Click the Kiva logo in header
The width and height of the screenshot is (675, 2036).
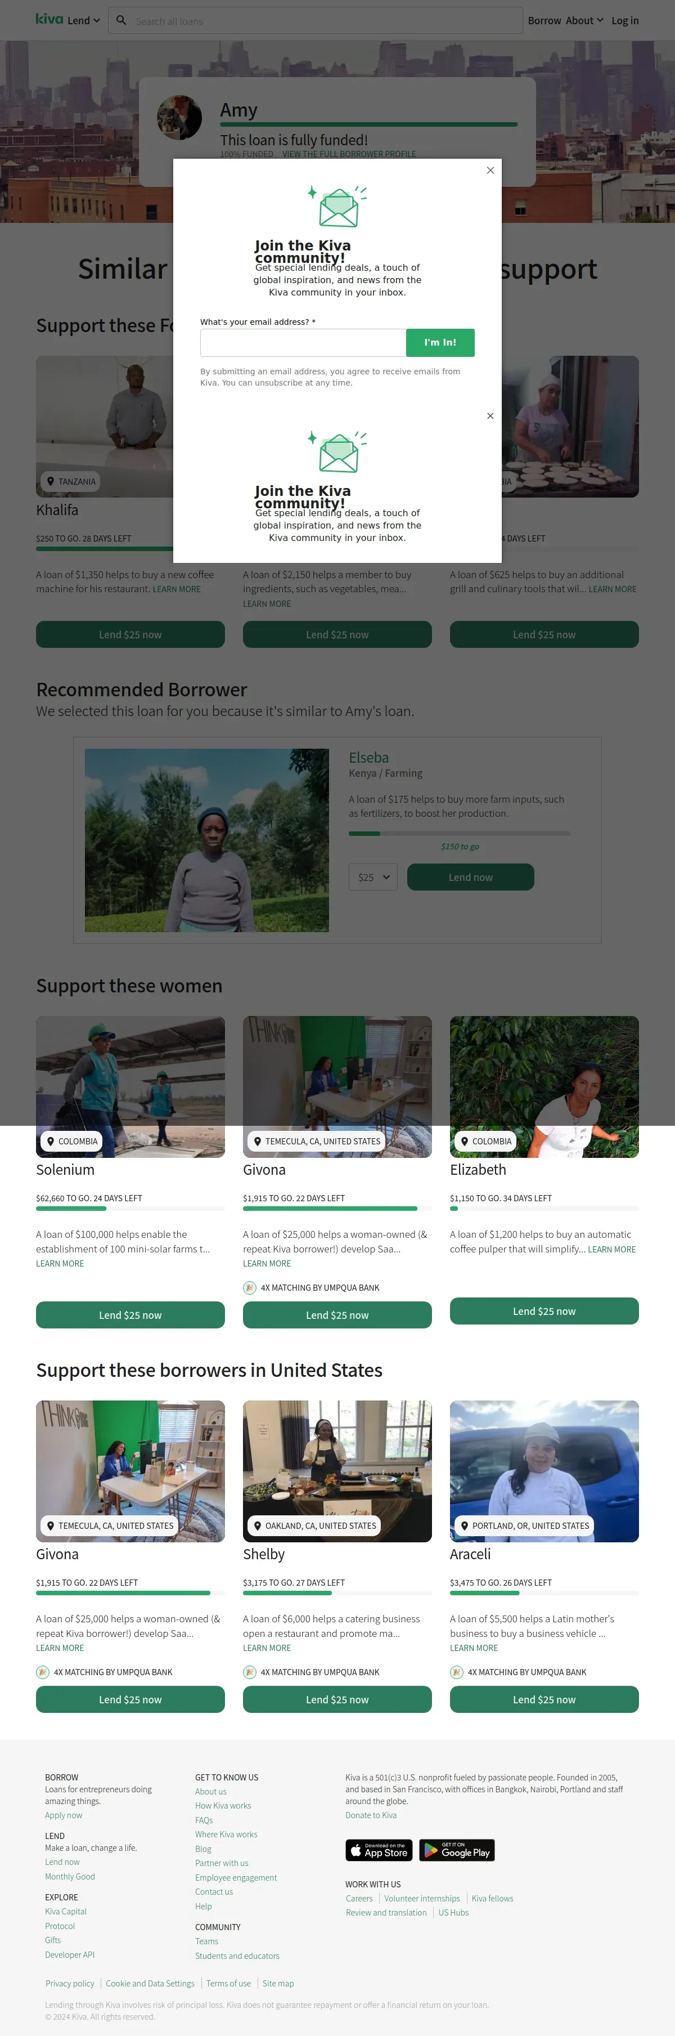(x=49, y=19)
